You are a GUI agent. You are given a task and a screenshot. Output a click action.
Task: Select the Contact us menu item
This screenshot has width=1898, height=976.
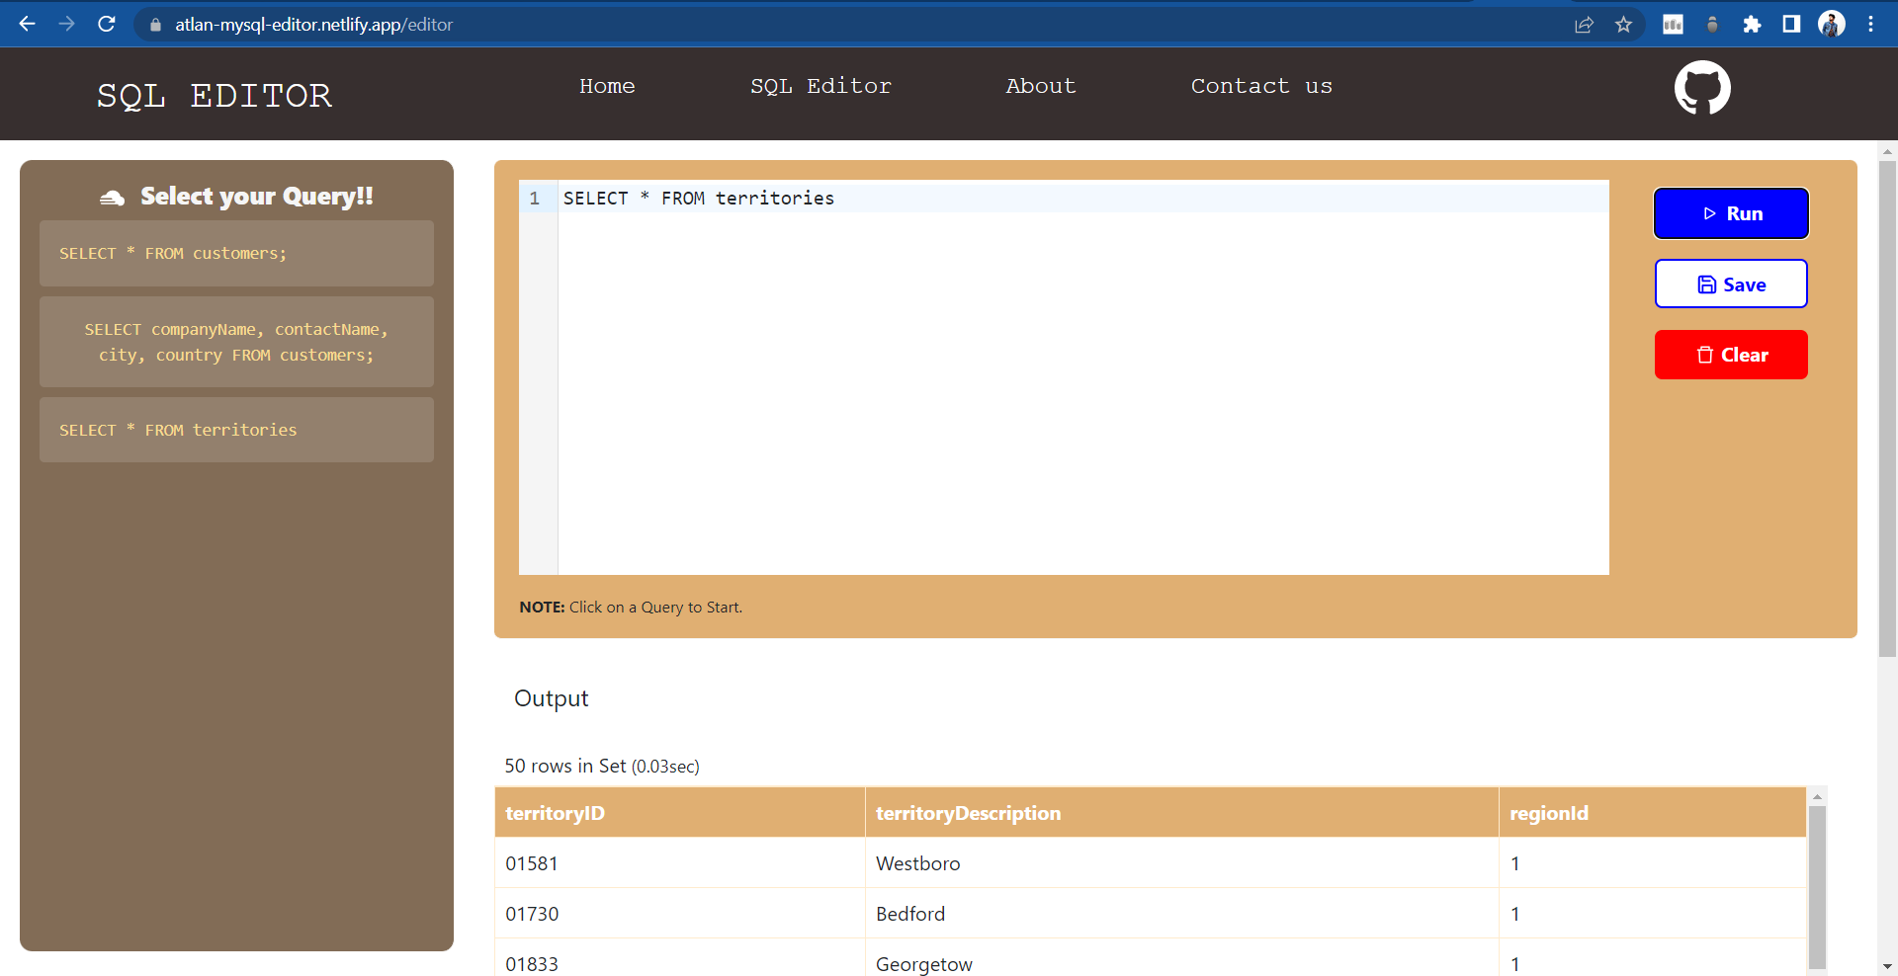(1261, 87)
